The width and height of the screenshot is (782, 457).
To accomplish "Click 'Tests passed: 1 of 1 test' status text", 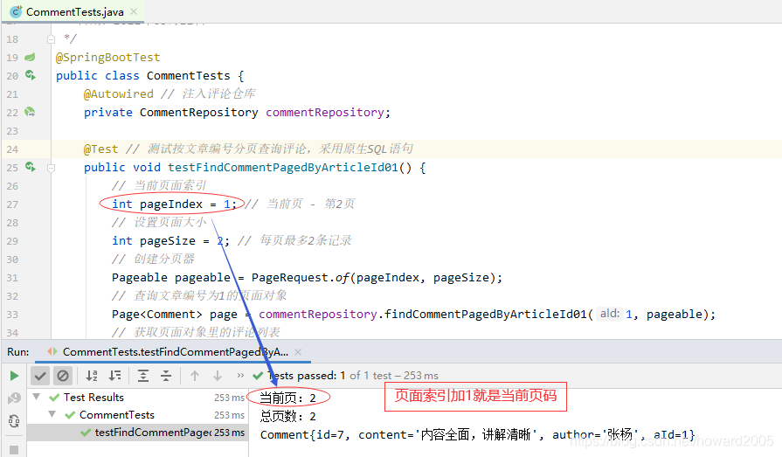I will [x=352, y=375].
